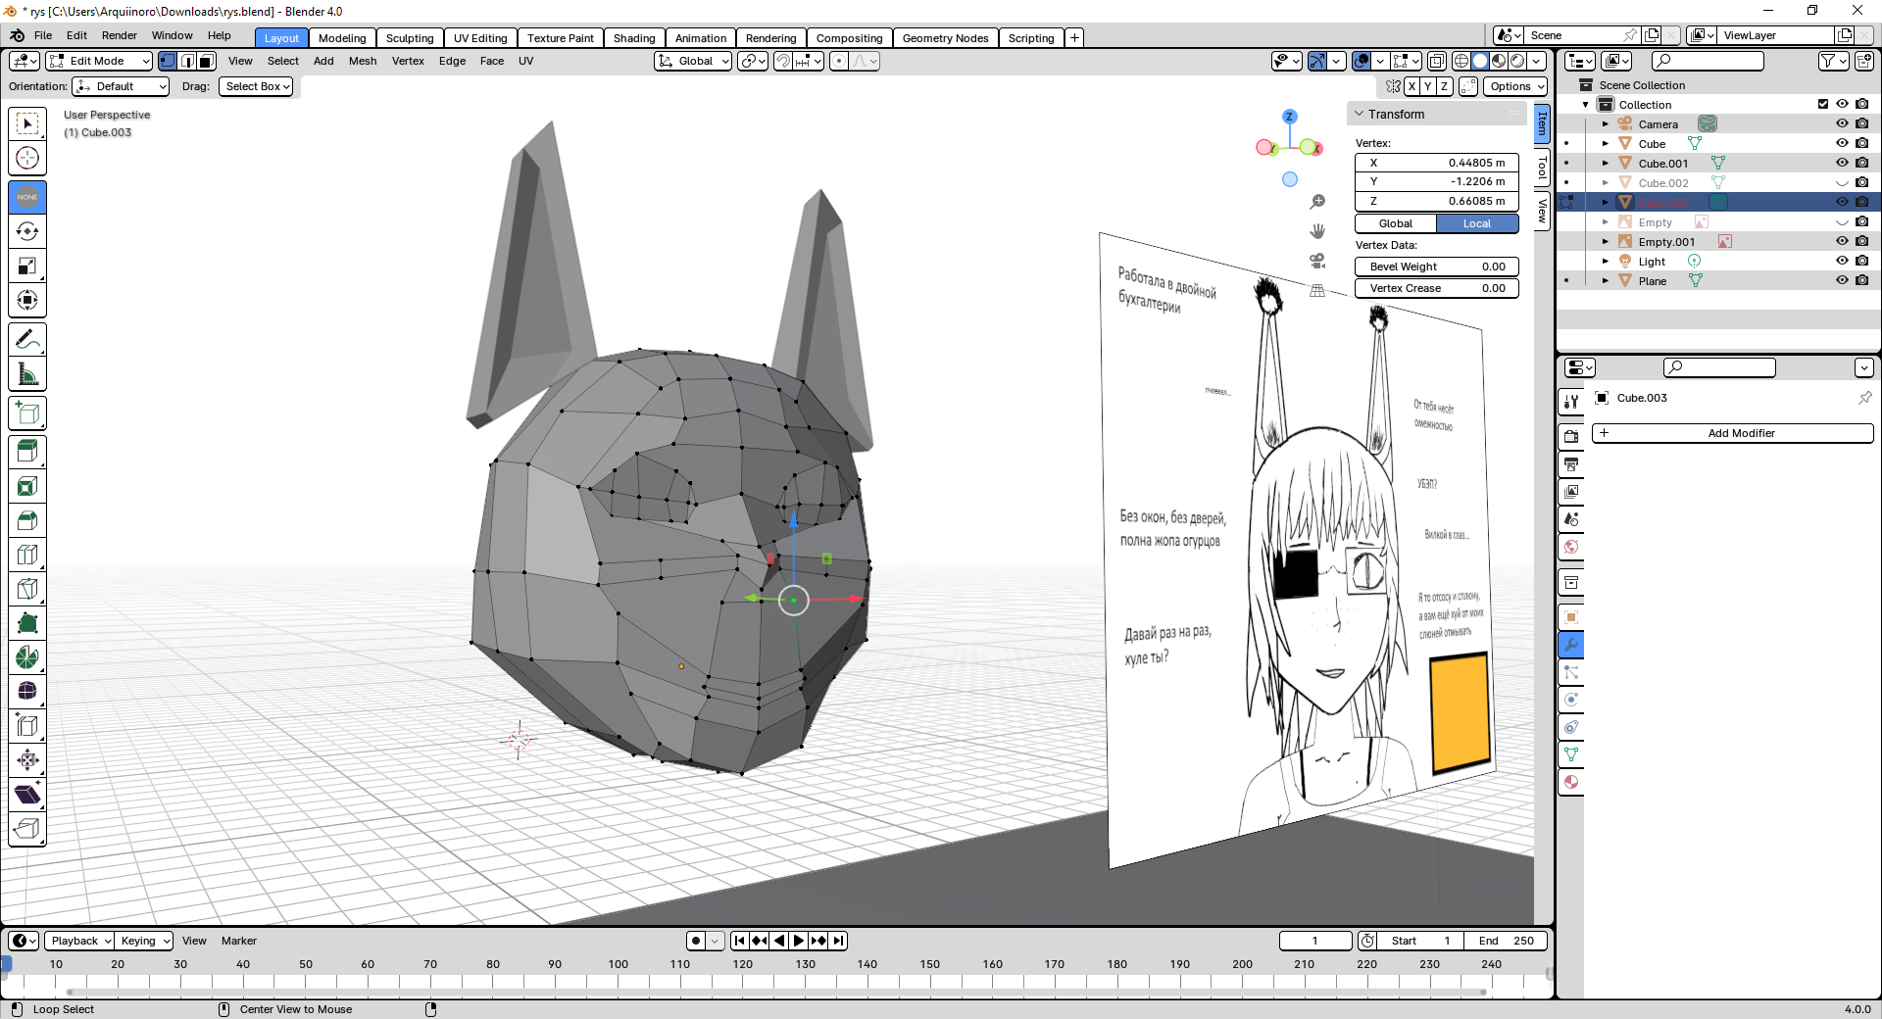Viewport: 1882px width, 1019px height.
Task: Select the Scale tool in the left toolbar
Action: click(27, 266)
